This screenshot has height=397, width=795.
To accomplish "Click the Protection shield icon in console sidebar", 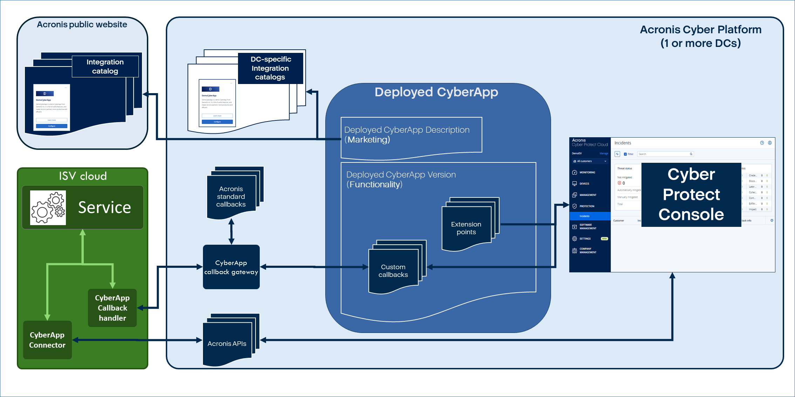I will click(575, 206).
